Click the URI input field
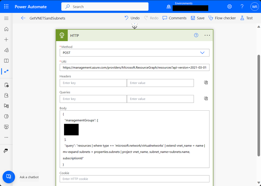 pos(134,67)
